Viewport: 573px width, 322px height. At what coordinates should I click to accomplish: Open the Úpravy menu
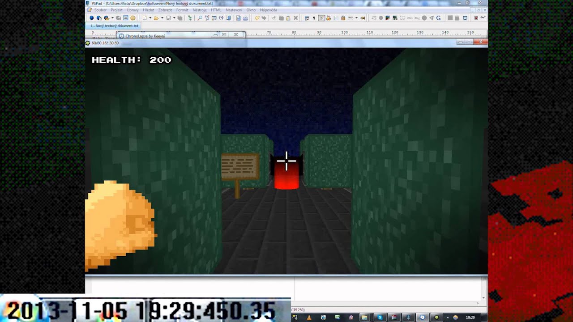pyautogui.click(x=133, y=10)
